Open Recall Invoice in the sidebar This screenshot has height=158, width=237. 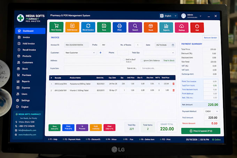pyautogui.click(x=29, y=50)
